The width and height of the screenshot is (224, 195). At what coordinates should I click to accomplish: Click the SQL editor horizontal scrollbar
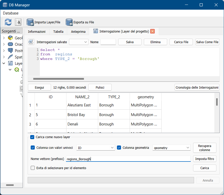pos(59,79)
